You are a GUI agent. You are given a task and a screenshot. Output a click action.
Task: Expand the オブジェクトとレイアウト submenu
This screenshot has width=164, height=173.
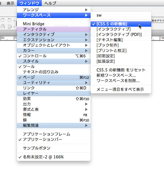(54, 45)
